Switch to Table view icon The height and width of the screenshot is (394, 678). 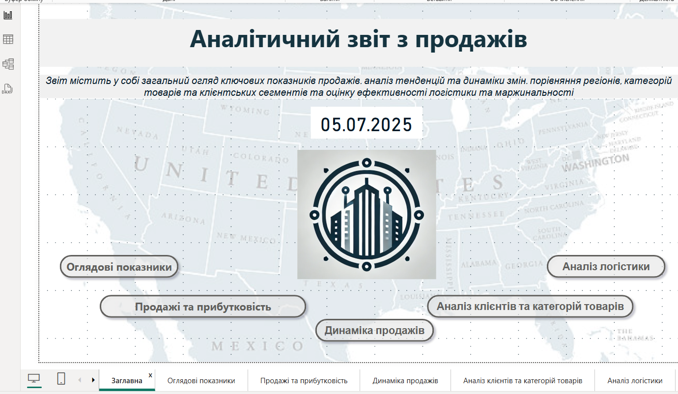click(x=8, y=39)
